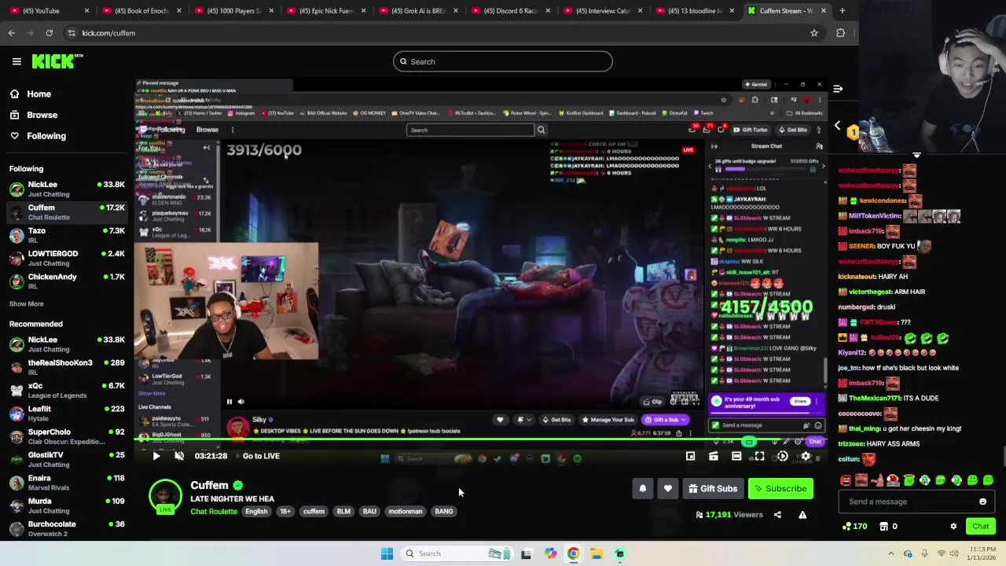1006x566 pixels.
Task: Open File Explorer from taskbar
Action: click(x=597, y=553)
